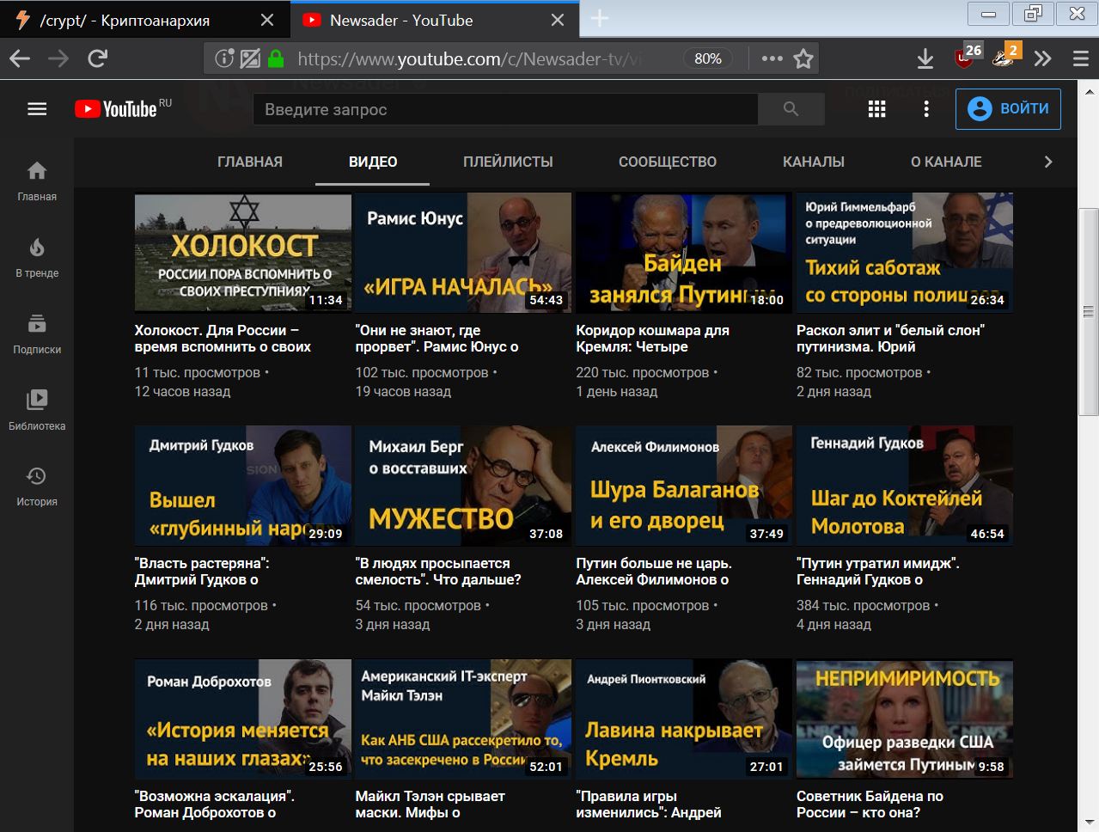
Task: Click the extension icon with badge 2
Action: tap(1005, 57)
